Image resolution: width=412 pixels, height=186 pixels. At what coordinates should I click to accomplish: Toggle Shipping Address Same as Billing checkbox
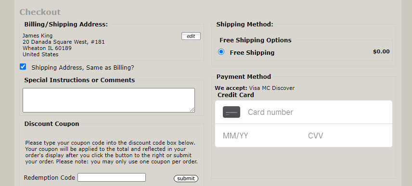pos(23,67)
